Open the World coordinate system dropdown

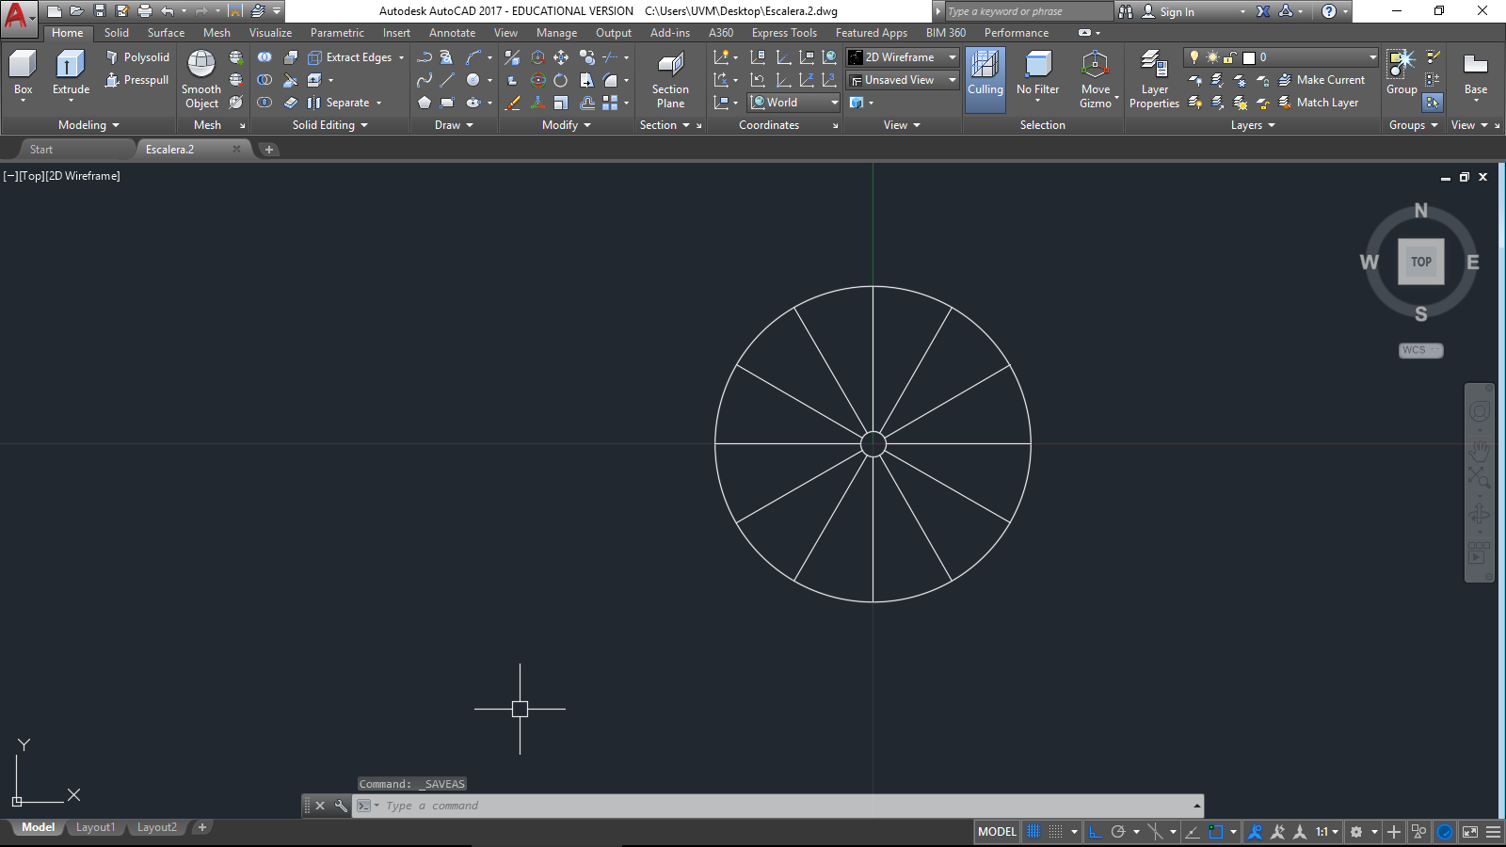(793, 103)
